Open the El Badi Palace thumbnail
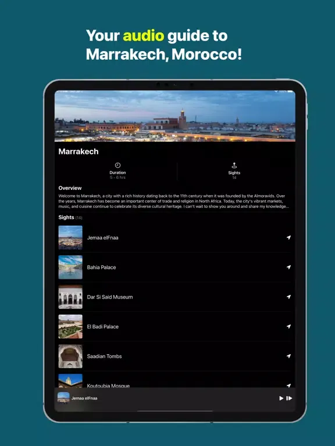 (70, 326)
